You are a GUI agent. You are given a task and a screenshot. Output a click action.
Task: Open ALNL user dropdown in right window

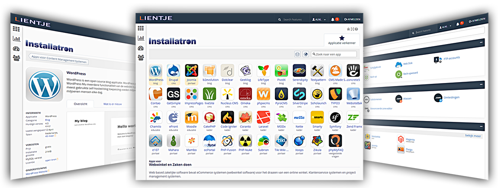click(445, 27)
